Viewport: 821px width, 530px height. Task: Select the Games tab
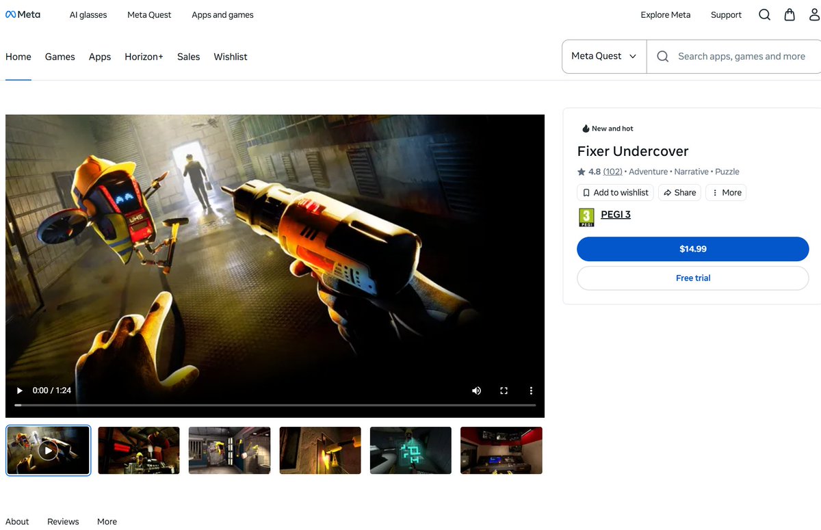[60, 57]
